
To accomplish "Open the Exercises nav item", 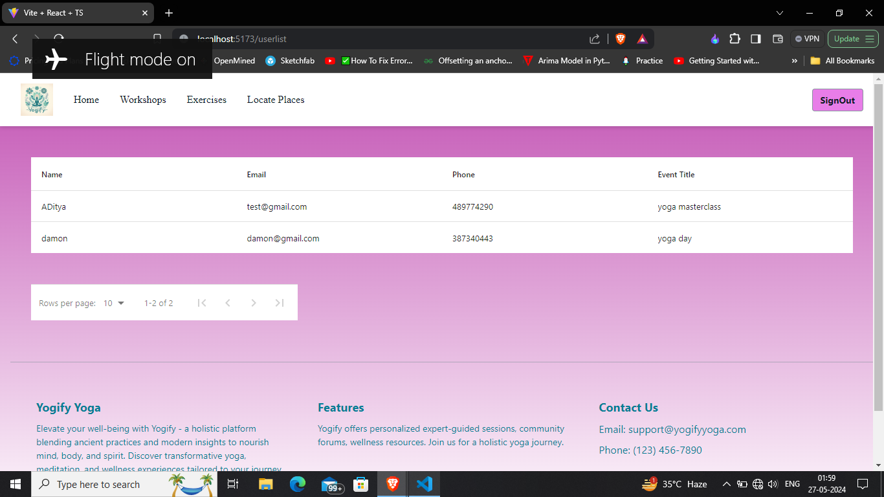I will click(206, 100).
